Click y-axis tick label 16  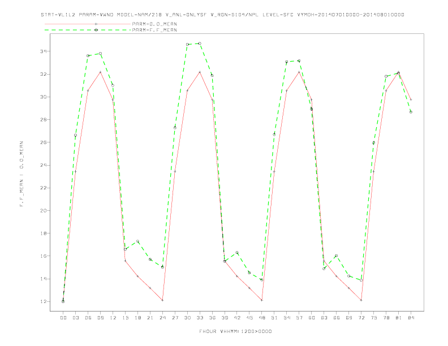click(x=44, y=256)
